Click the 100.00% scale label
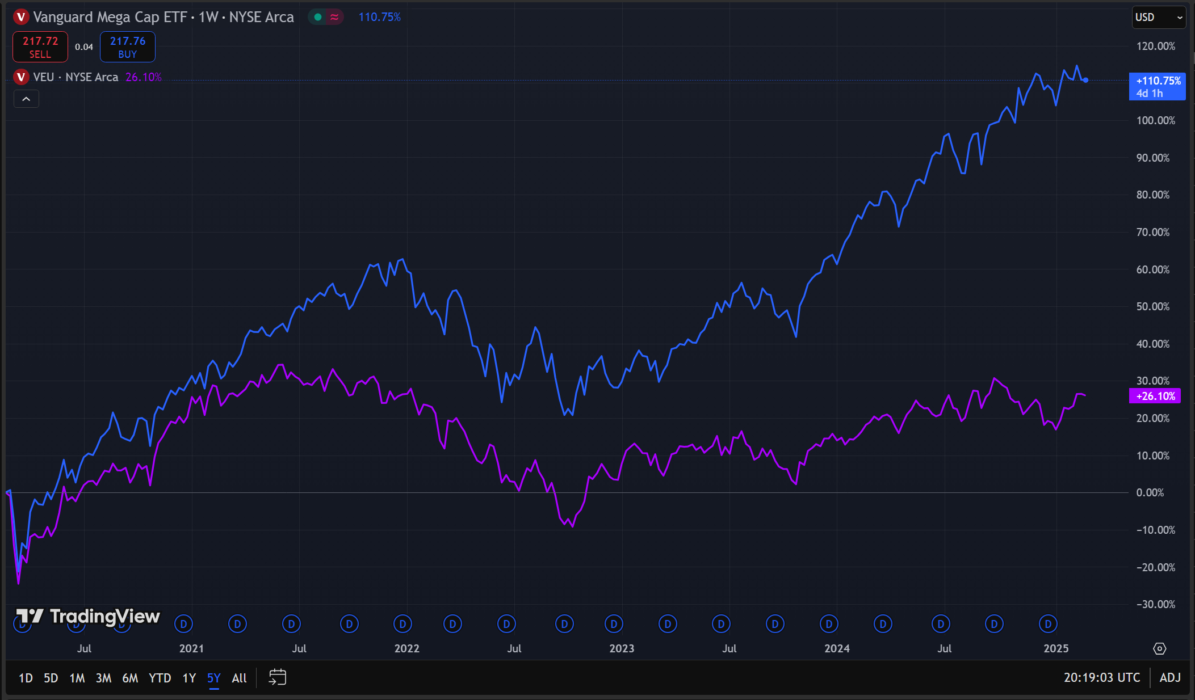The width and height of the screenshot is (1195, 700). click(1155, 120)
